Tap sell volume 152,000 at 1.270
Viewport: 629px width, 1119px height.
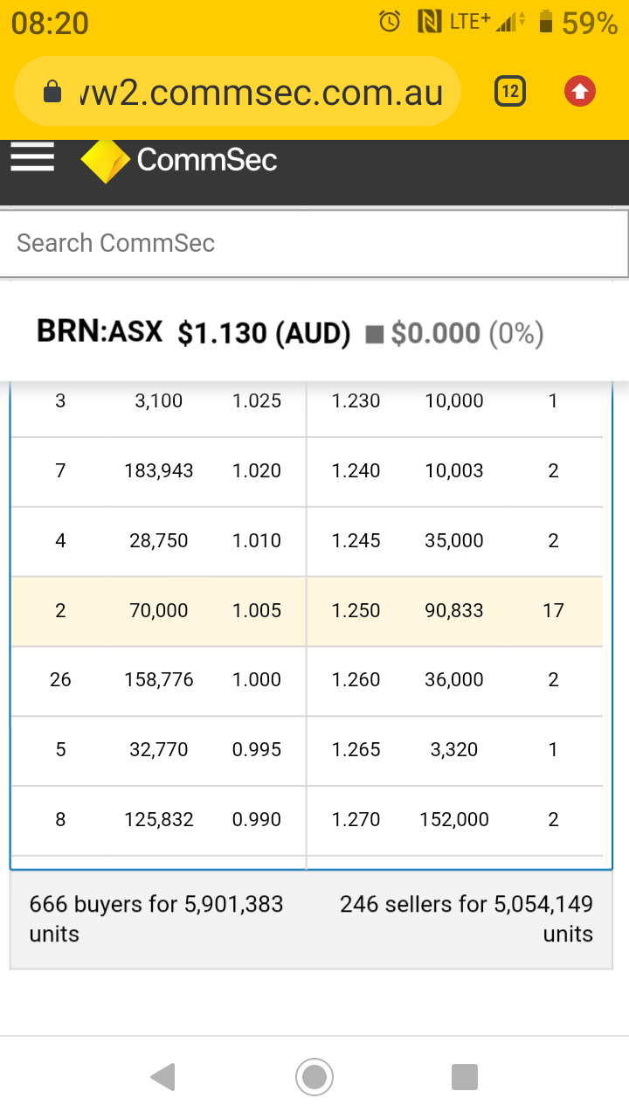(x=454, y=819)
